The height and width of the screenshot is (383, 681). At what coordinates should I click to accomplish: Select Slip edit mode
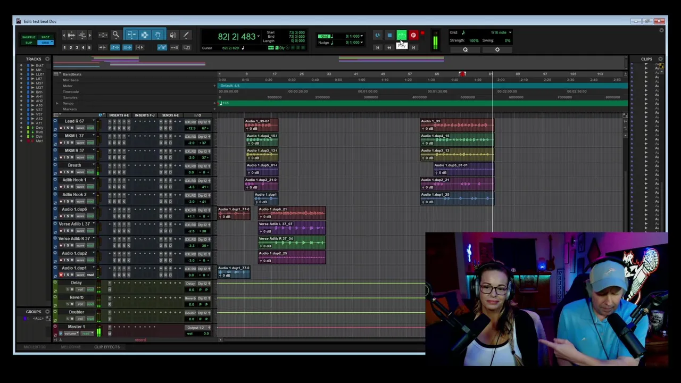(29, 43)
